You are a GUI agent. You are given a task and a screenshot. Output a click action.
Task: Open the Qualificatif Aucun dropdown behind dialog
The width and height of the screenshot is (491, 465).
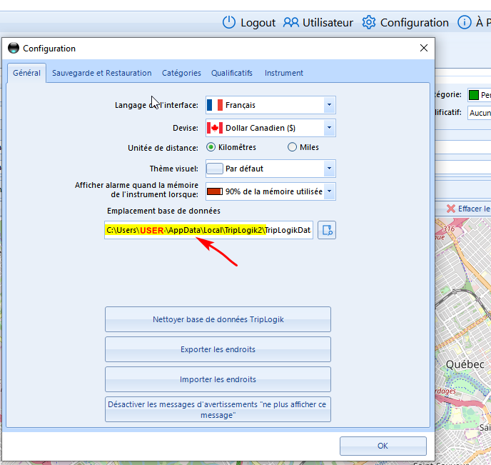point(479,113)
